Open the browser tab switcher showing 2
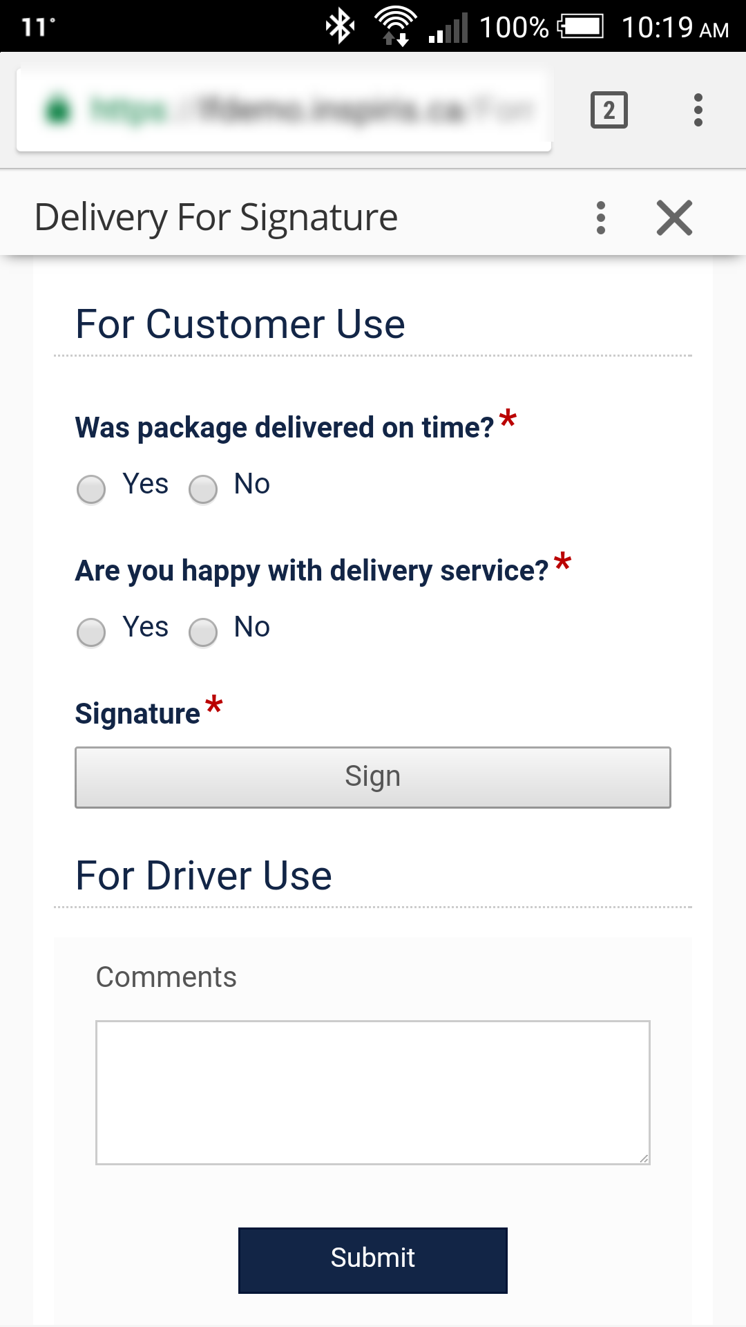Image resolution: width=746 pixels, height=1327 pixels. tap(609, 110)
